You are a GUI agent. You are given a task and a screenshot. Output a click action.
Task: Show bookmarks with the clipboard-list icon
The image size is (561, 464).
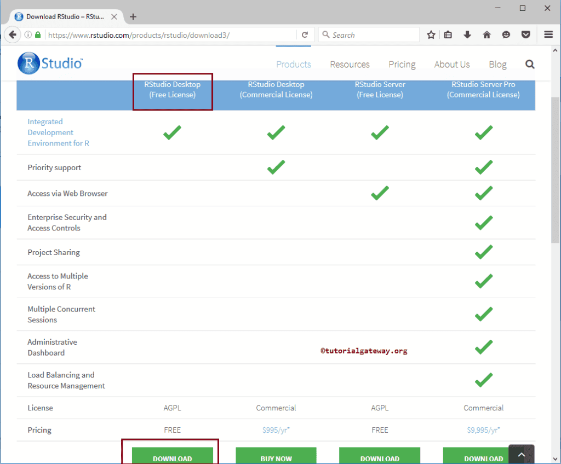pos(448,34)
